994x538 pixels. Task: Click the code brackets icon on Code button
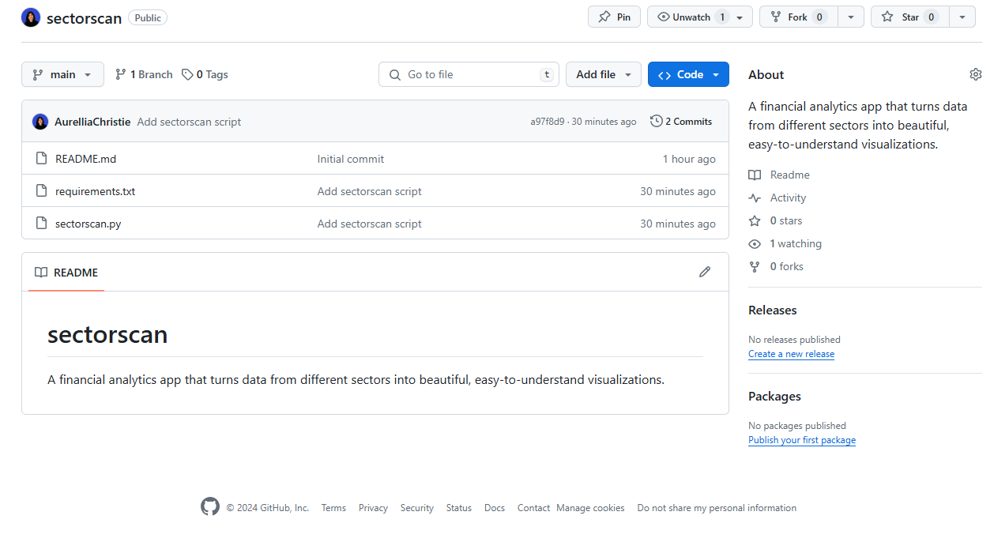tap(665, 74)
